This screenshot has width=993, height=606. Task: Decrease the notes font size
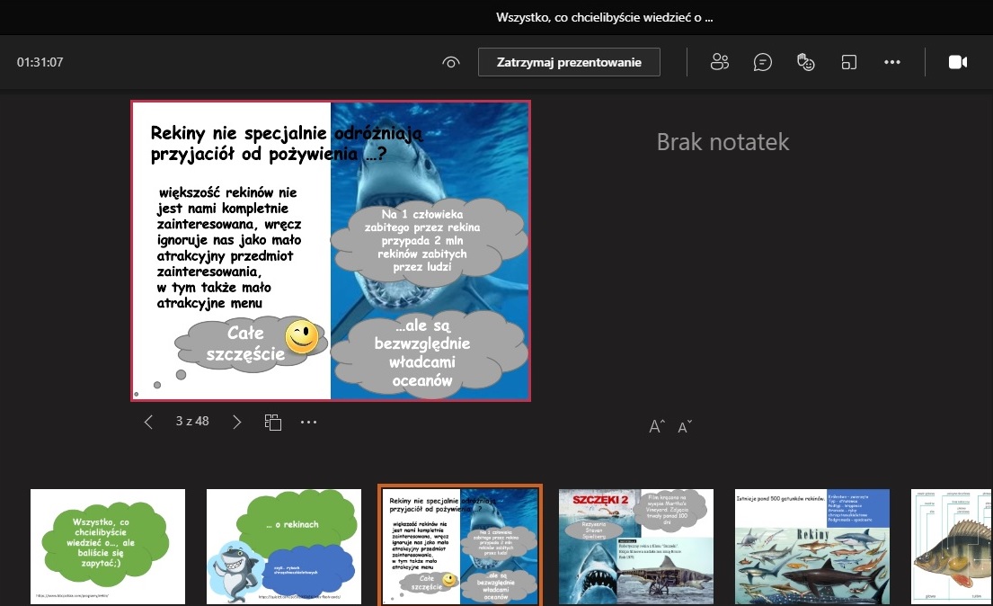pos(685,427)
